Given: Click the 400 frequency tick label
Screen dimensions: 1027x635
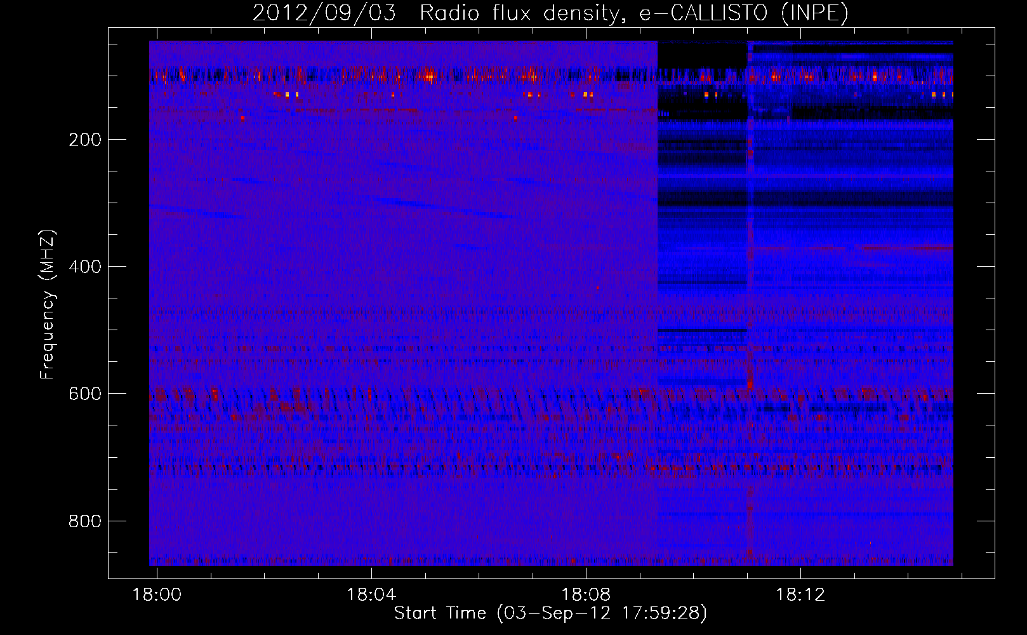Looking at the screenshot, I should (84, 267).
